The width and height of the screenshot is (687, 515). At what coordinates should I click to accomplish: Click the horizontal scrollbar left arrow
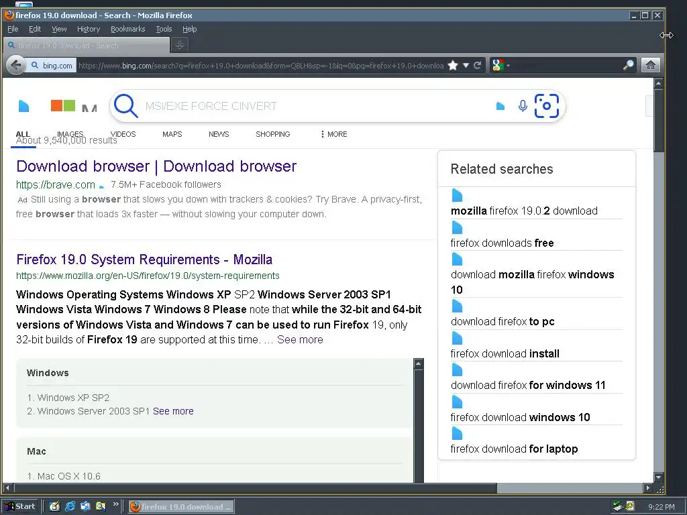[x=7, y=488]
